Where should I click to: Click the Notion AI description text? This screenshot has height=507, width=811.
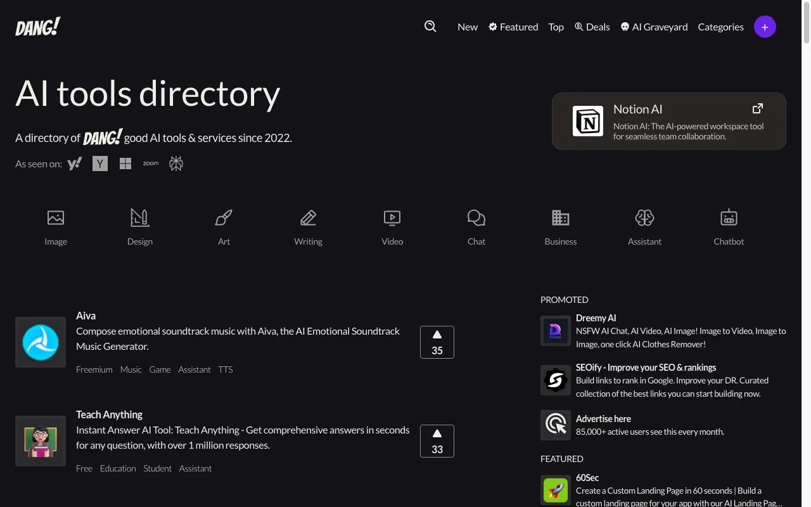tap(689, 131)
